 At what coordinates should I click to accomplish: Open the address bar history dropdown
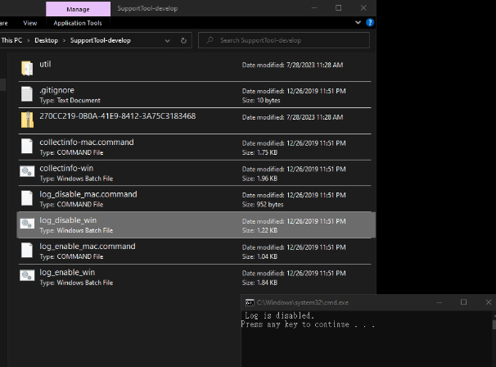pos(167,40)
